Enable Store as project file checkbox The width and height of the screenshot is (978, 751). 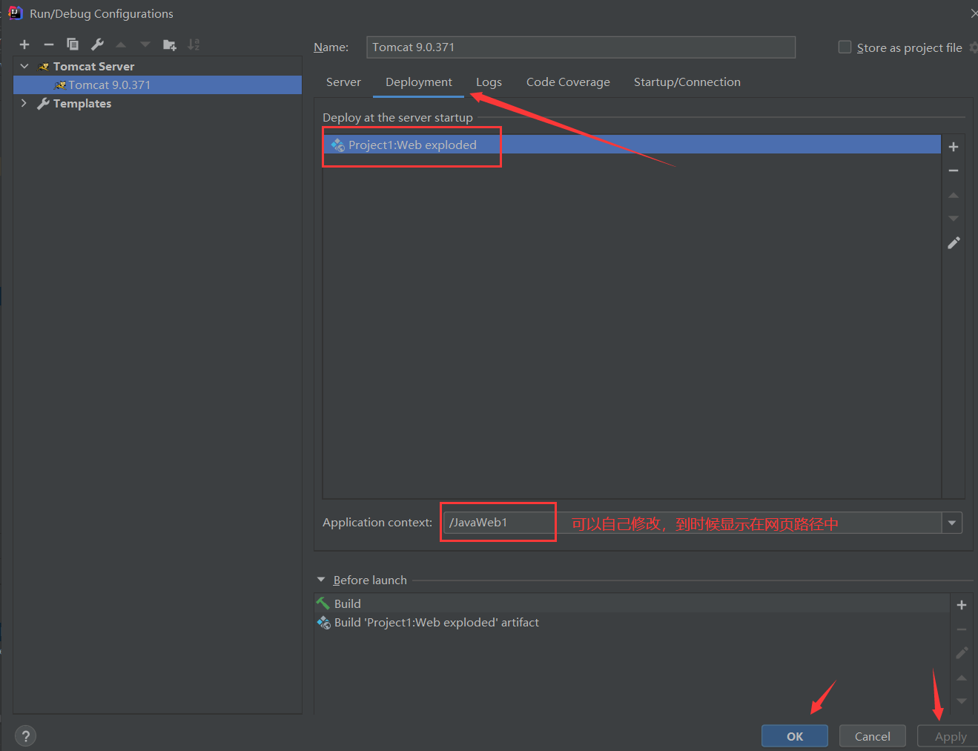[x=845, y=47]
